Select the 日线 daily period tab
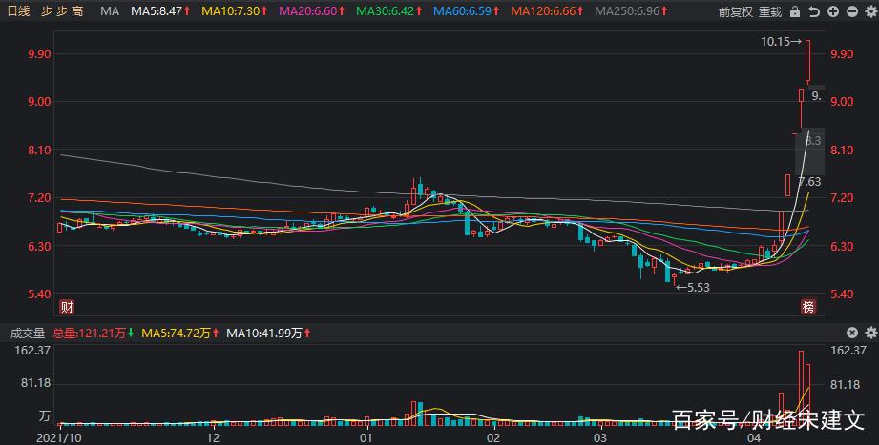 18,12
